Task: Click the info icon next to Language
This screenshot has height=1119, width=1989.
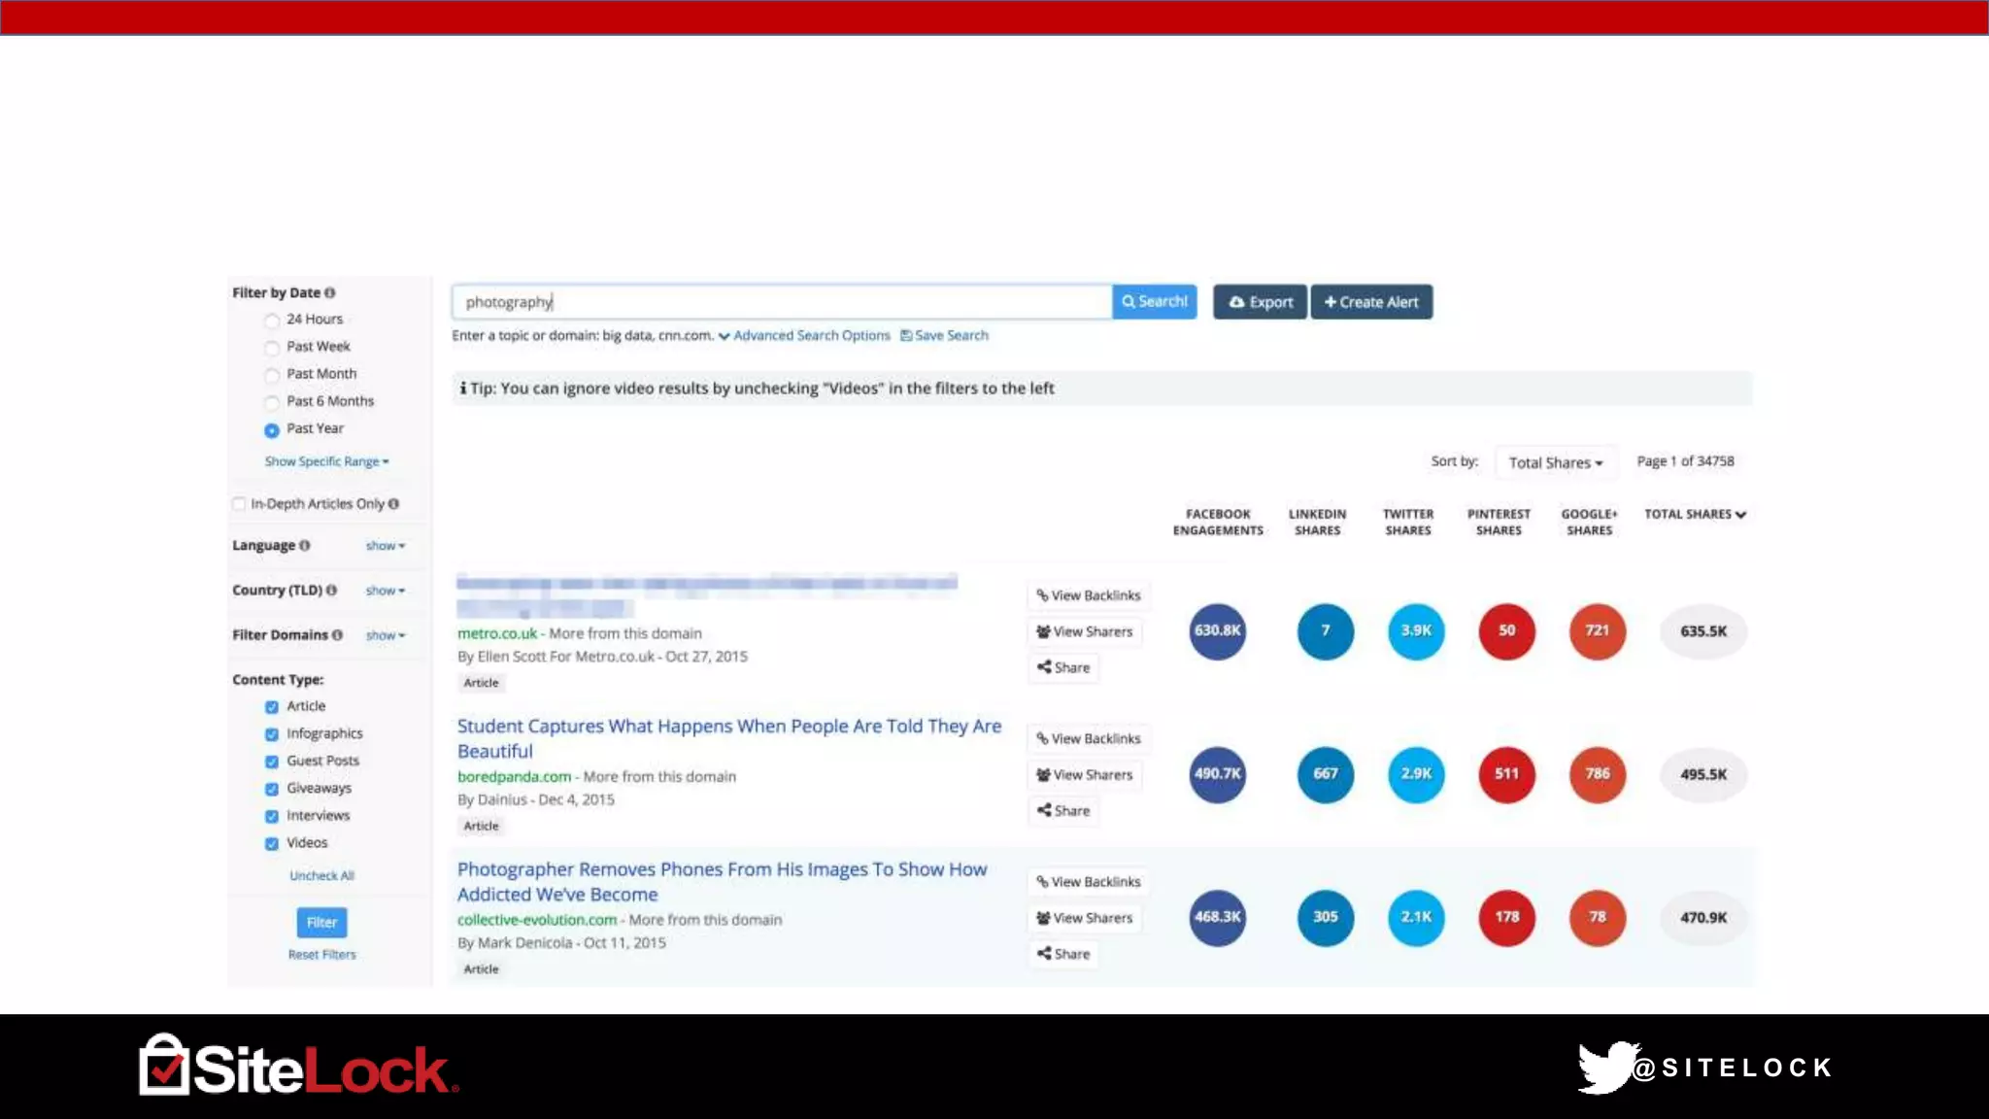Action: 305,546
